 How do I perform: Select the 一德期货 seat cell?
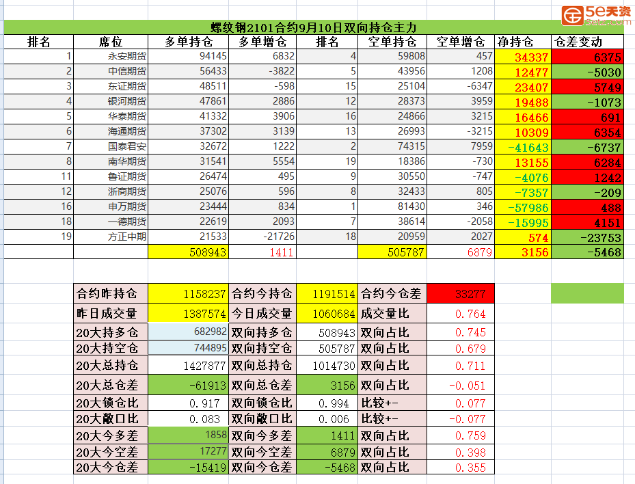pos(111,221)
